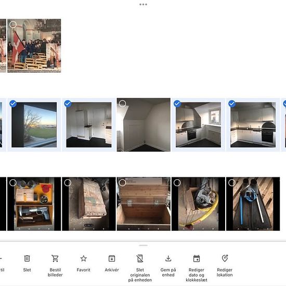Tap Rediger lokation pin icon
This screenshot has height=286, width=286.
point(225,258)
